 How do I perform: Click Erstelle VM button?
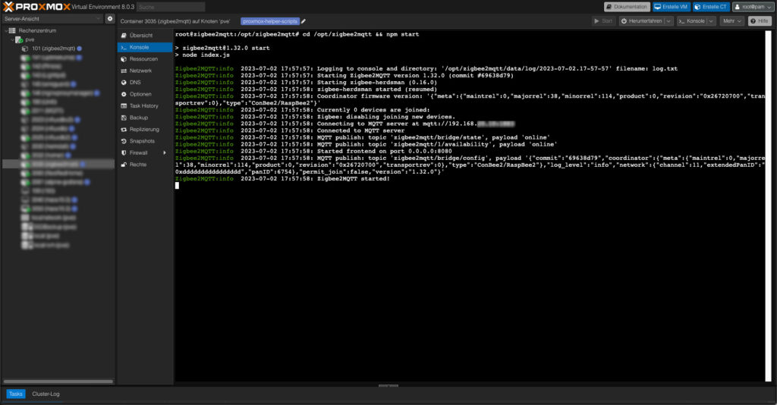click(x=671, y=7)
